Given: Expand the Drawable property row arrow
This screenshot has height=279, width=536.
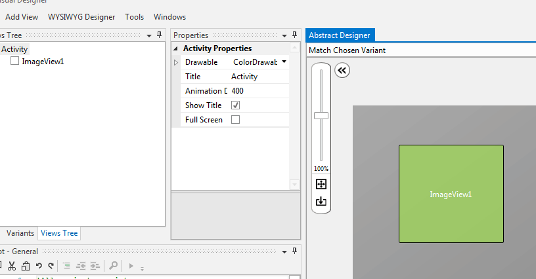Looking at the screenshot, I should 176,62.
